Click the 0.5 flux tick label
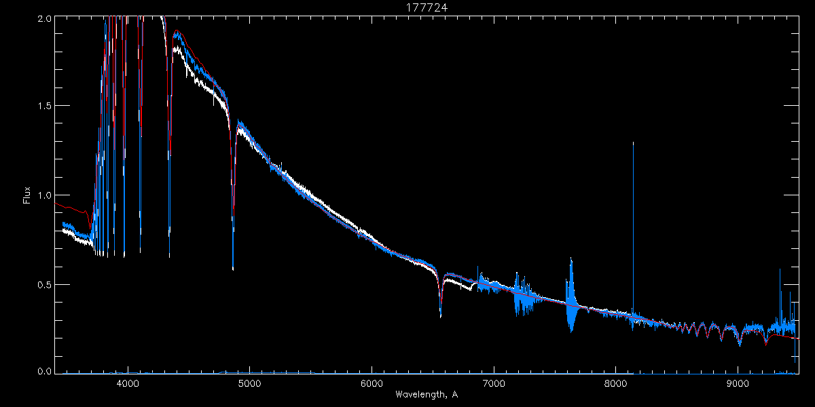 (x=44, y=284)
